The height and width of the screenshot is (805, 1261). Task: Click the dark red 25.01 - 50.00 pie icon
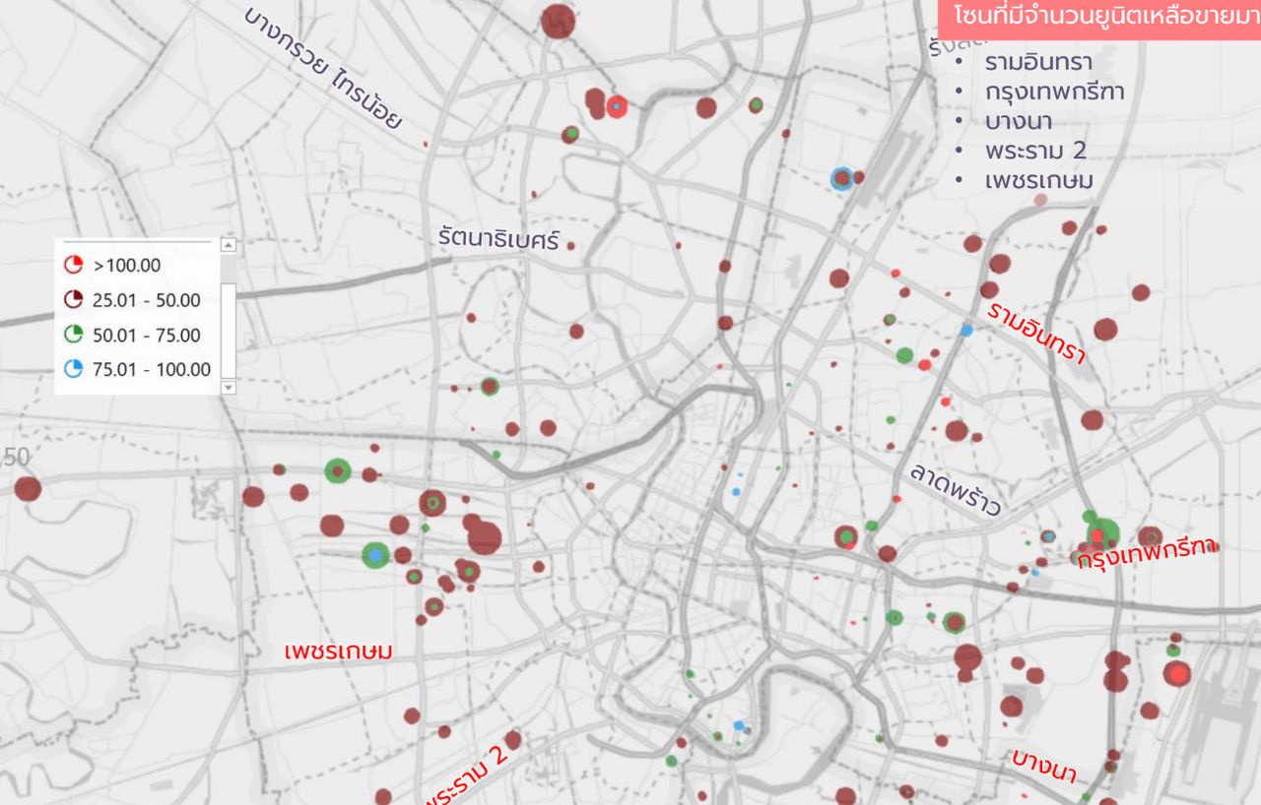73,300
